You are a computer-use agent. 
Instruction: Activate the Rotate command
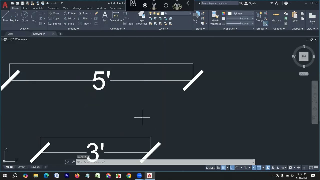70,13
